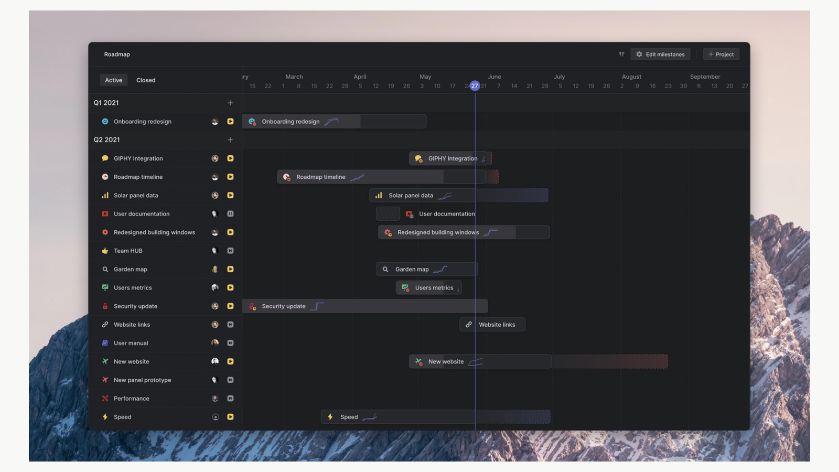The height and width of the screenshot is (472, 839).
Task: Click the Speed lightning icon in list
Action: tap(105, 417)
